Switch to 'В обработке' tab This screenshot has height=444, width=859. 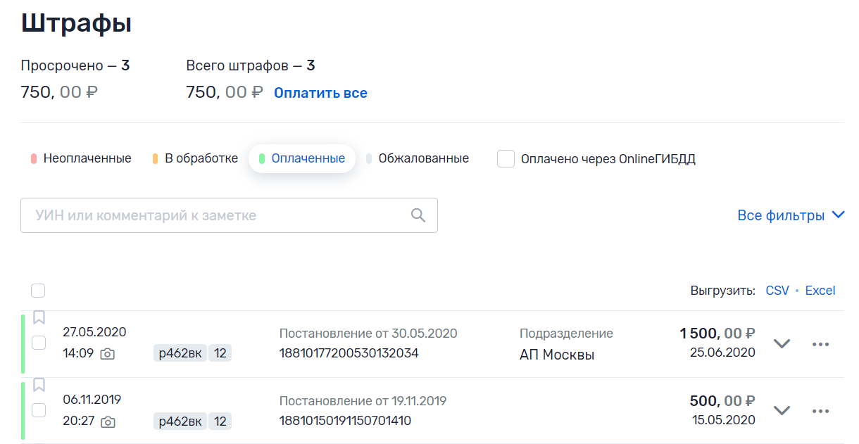(195, 158)
